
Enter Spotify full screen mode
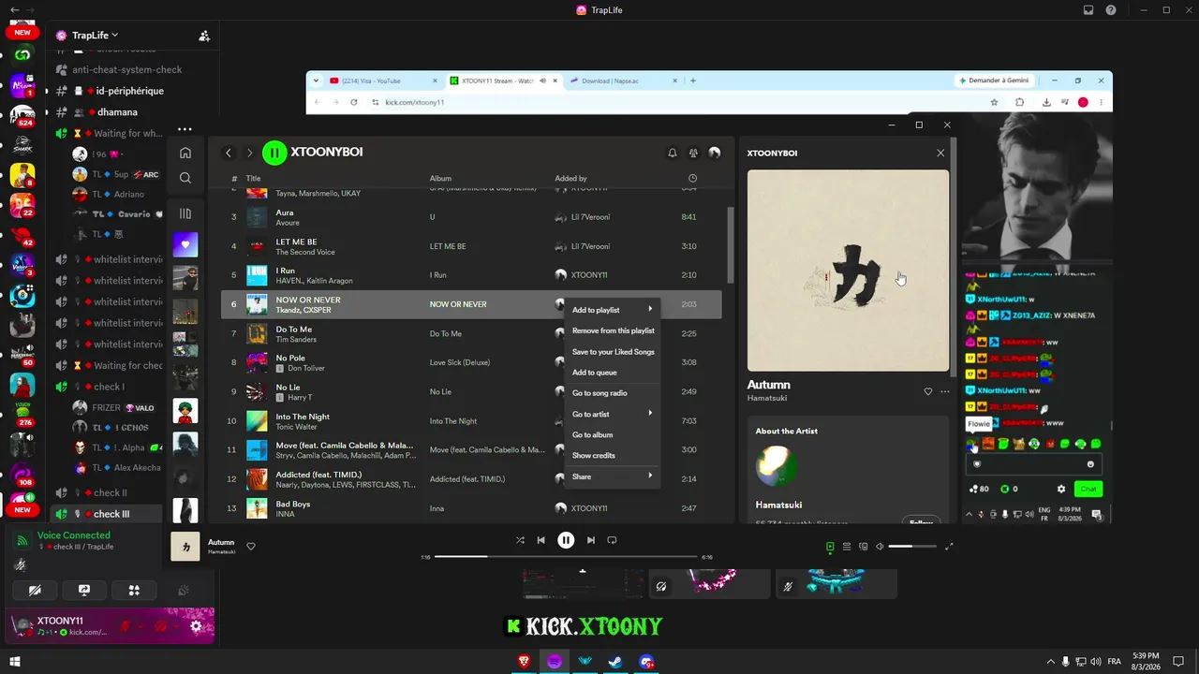[x=949, y=546]
